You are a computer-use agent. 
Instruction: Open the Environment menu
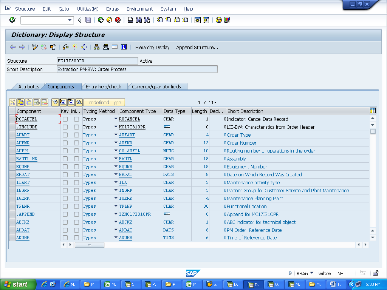(x=140, y=9)
